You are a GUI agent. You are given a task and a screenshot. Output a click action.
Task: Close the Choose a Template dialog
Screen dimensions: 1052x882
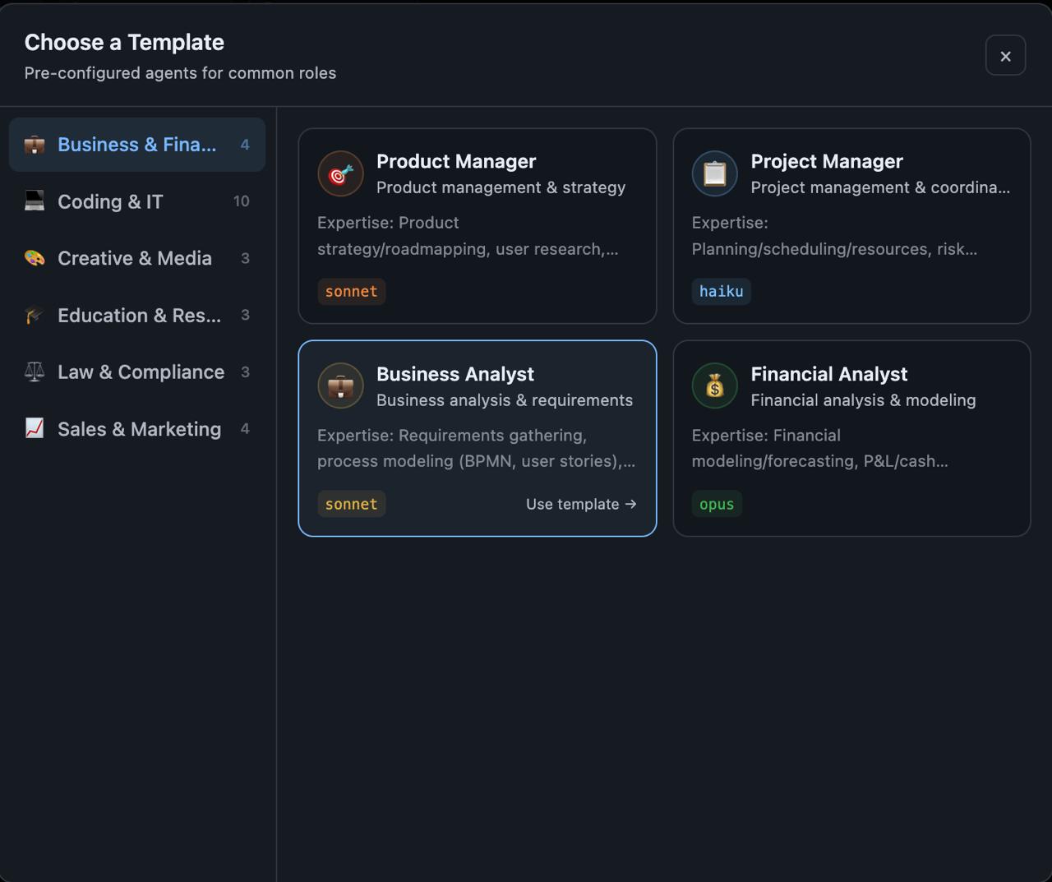click(x=1005, y=56)
